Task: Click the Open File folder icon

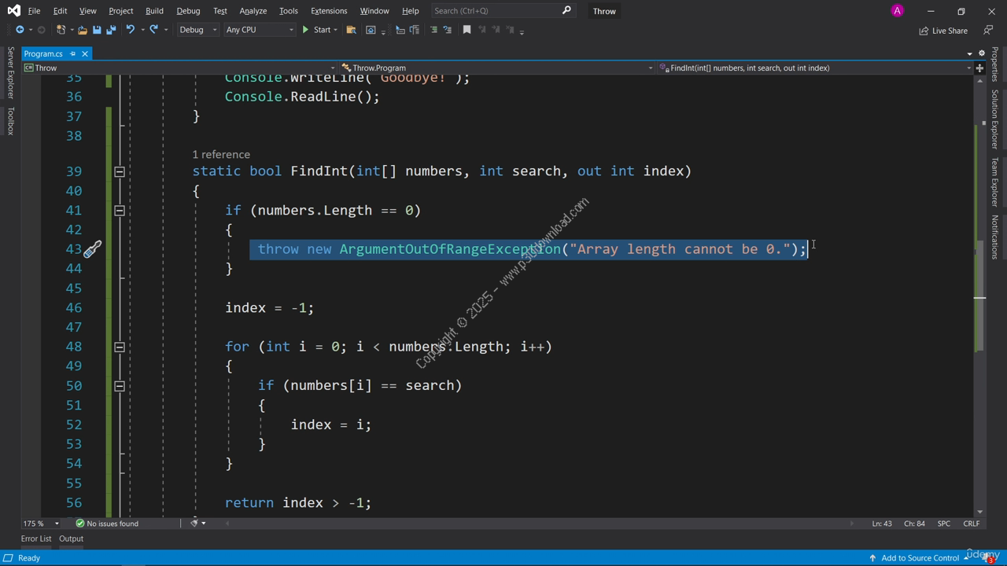Action: pos(82,30)
